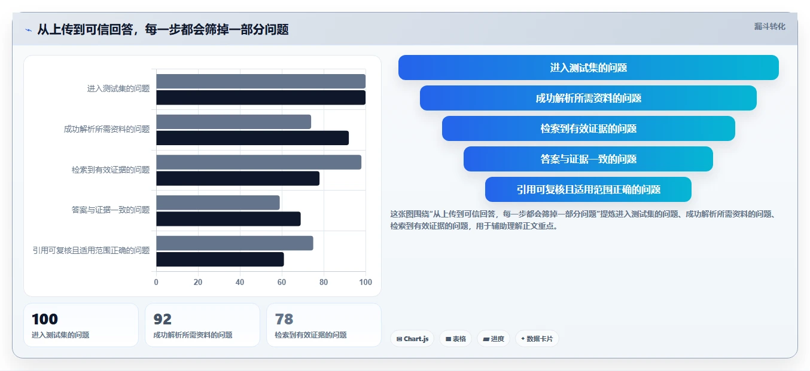The height and width of the screenshot is (371, 810).
Task: Click the gray bar for 检索到有效证据的问题
Action: point(259,162)
